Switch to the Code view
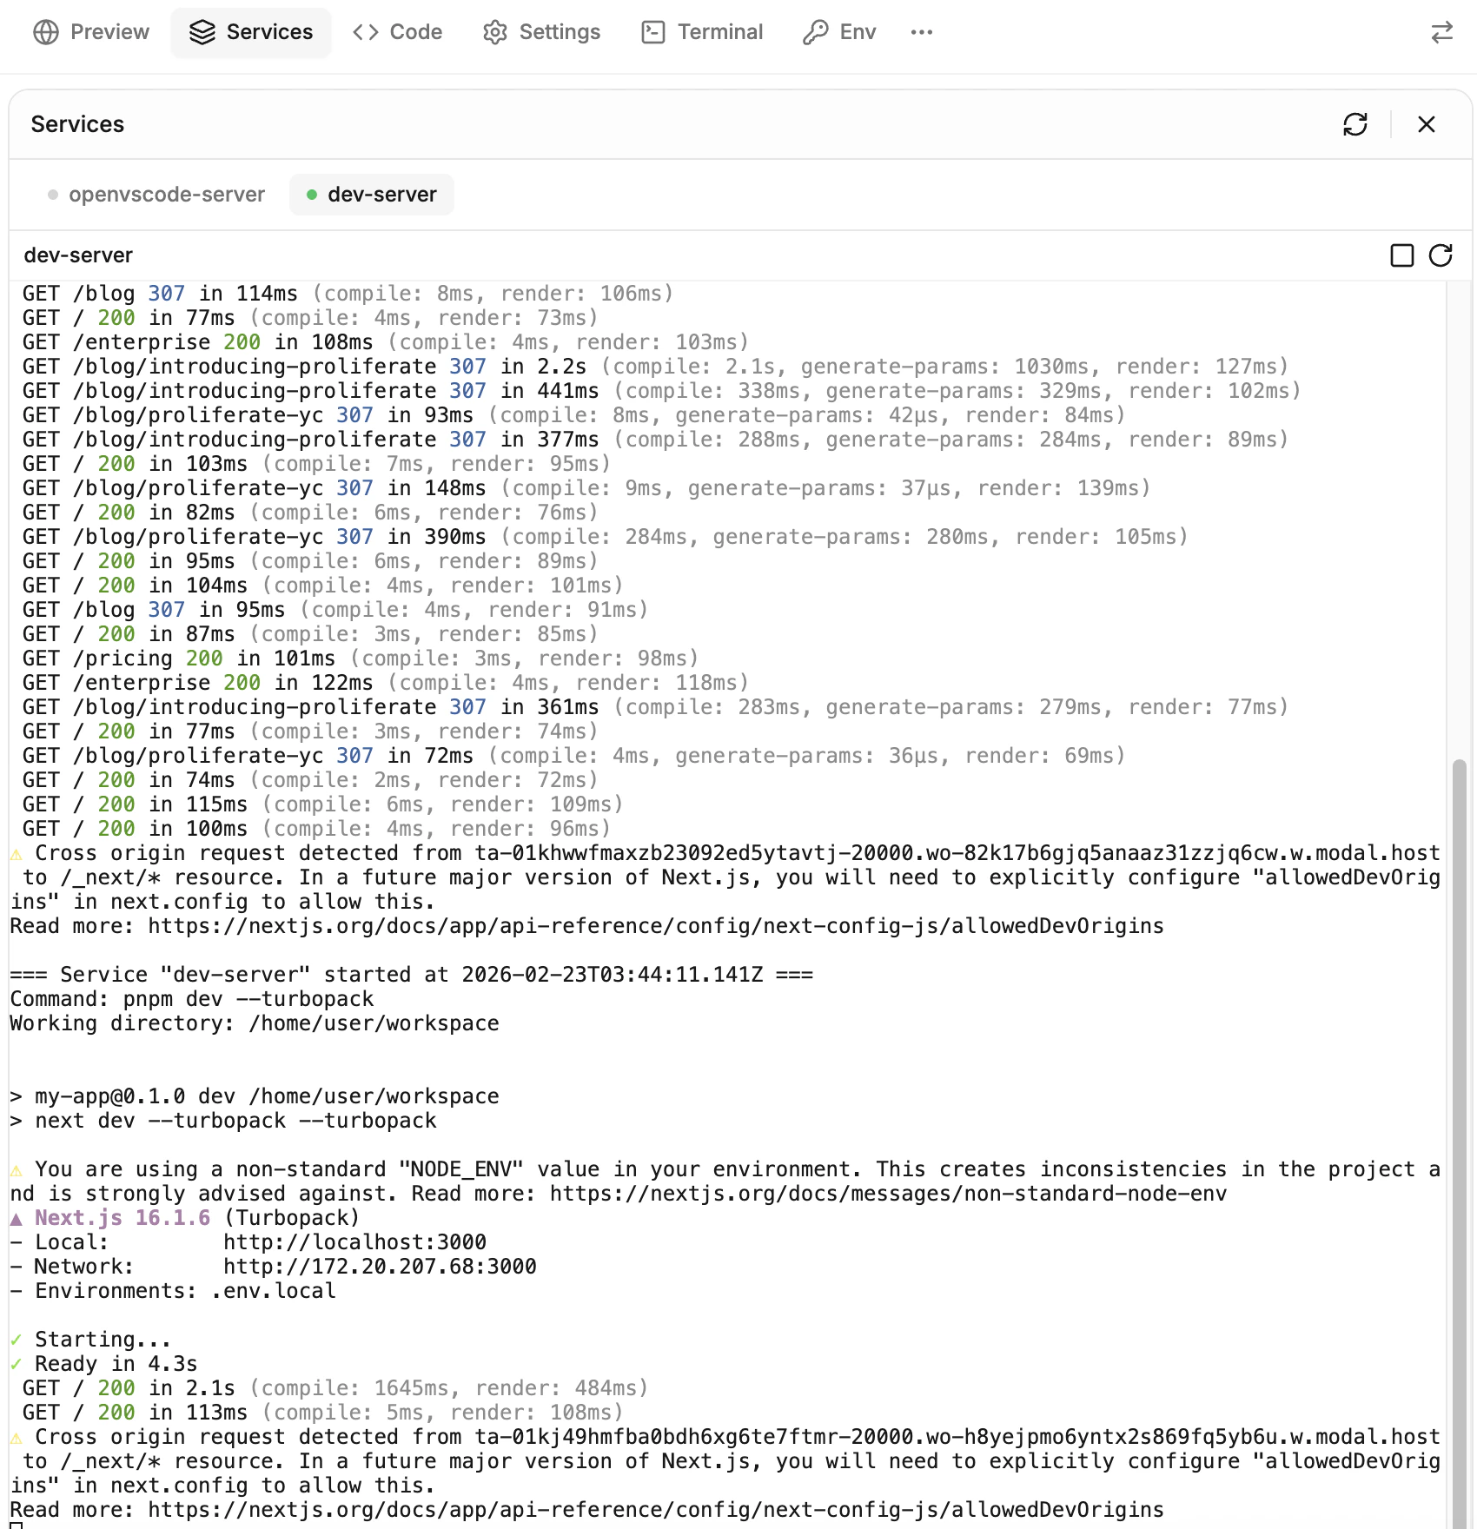This screenshot has height=1529, width=1477. click(x=397, y=32)
